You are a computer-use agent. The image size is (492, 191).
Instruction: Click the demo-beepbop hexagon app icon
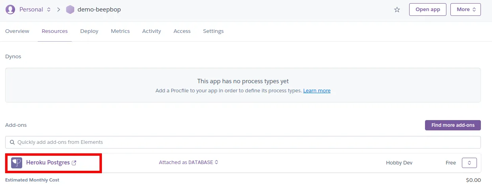(70, 10)
